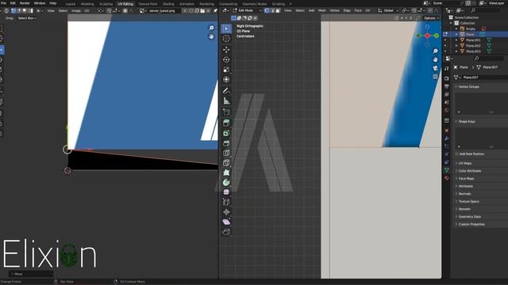The image size is (508, 285).
Task: Click the zoom icon in UV editor
Action: (x=211, y=28)
